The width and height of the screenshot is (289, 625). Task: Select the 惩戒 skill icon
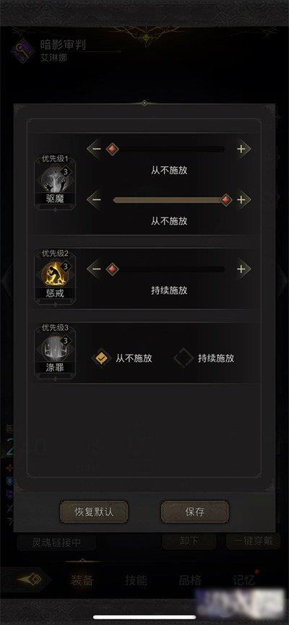coord(55,273)
